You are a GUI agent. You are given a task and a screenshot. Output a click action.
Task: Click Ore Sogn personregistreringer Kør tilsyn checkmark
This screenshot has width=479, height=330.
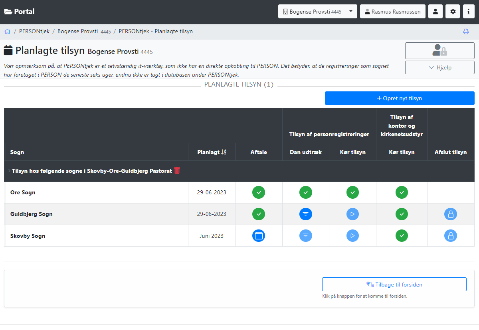pos(352,192)
